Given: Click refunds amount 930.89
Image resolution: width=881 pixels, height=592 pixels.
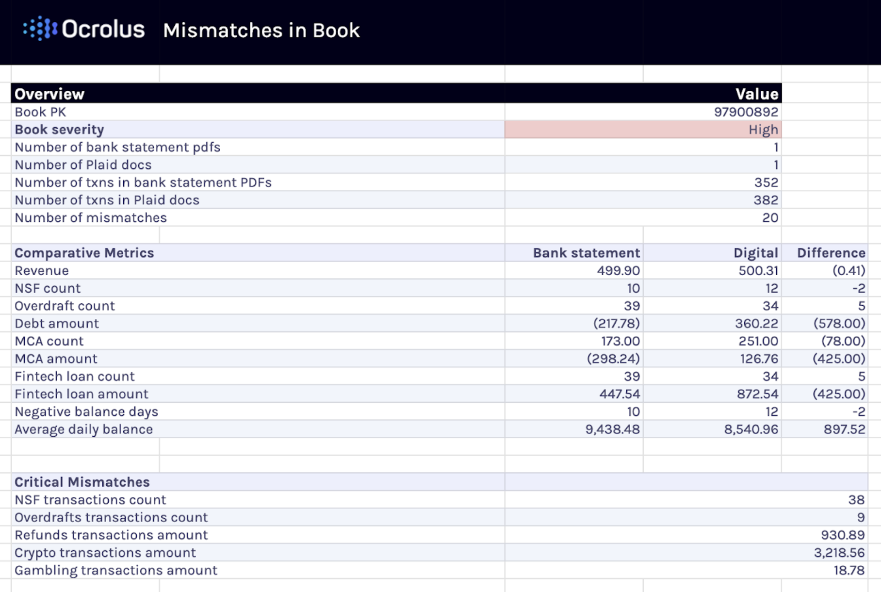Looking at the screenshot, I should point(843,535).
